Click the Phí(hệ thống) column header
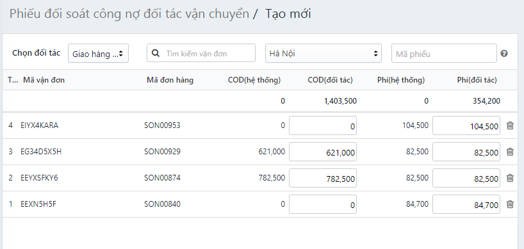Screen dimensions: 524x249 [401, 80]
